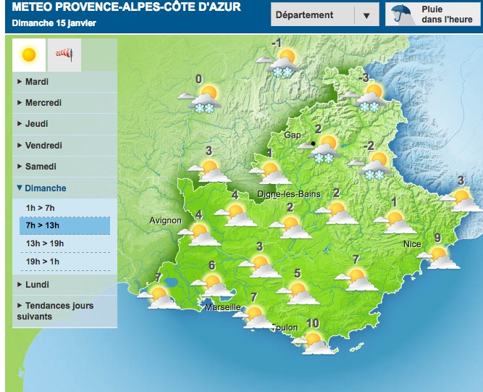
Task: Expand the Lundi forecast
Action: [64, 285]
